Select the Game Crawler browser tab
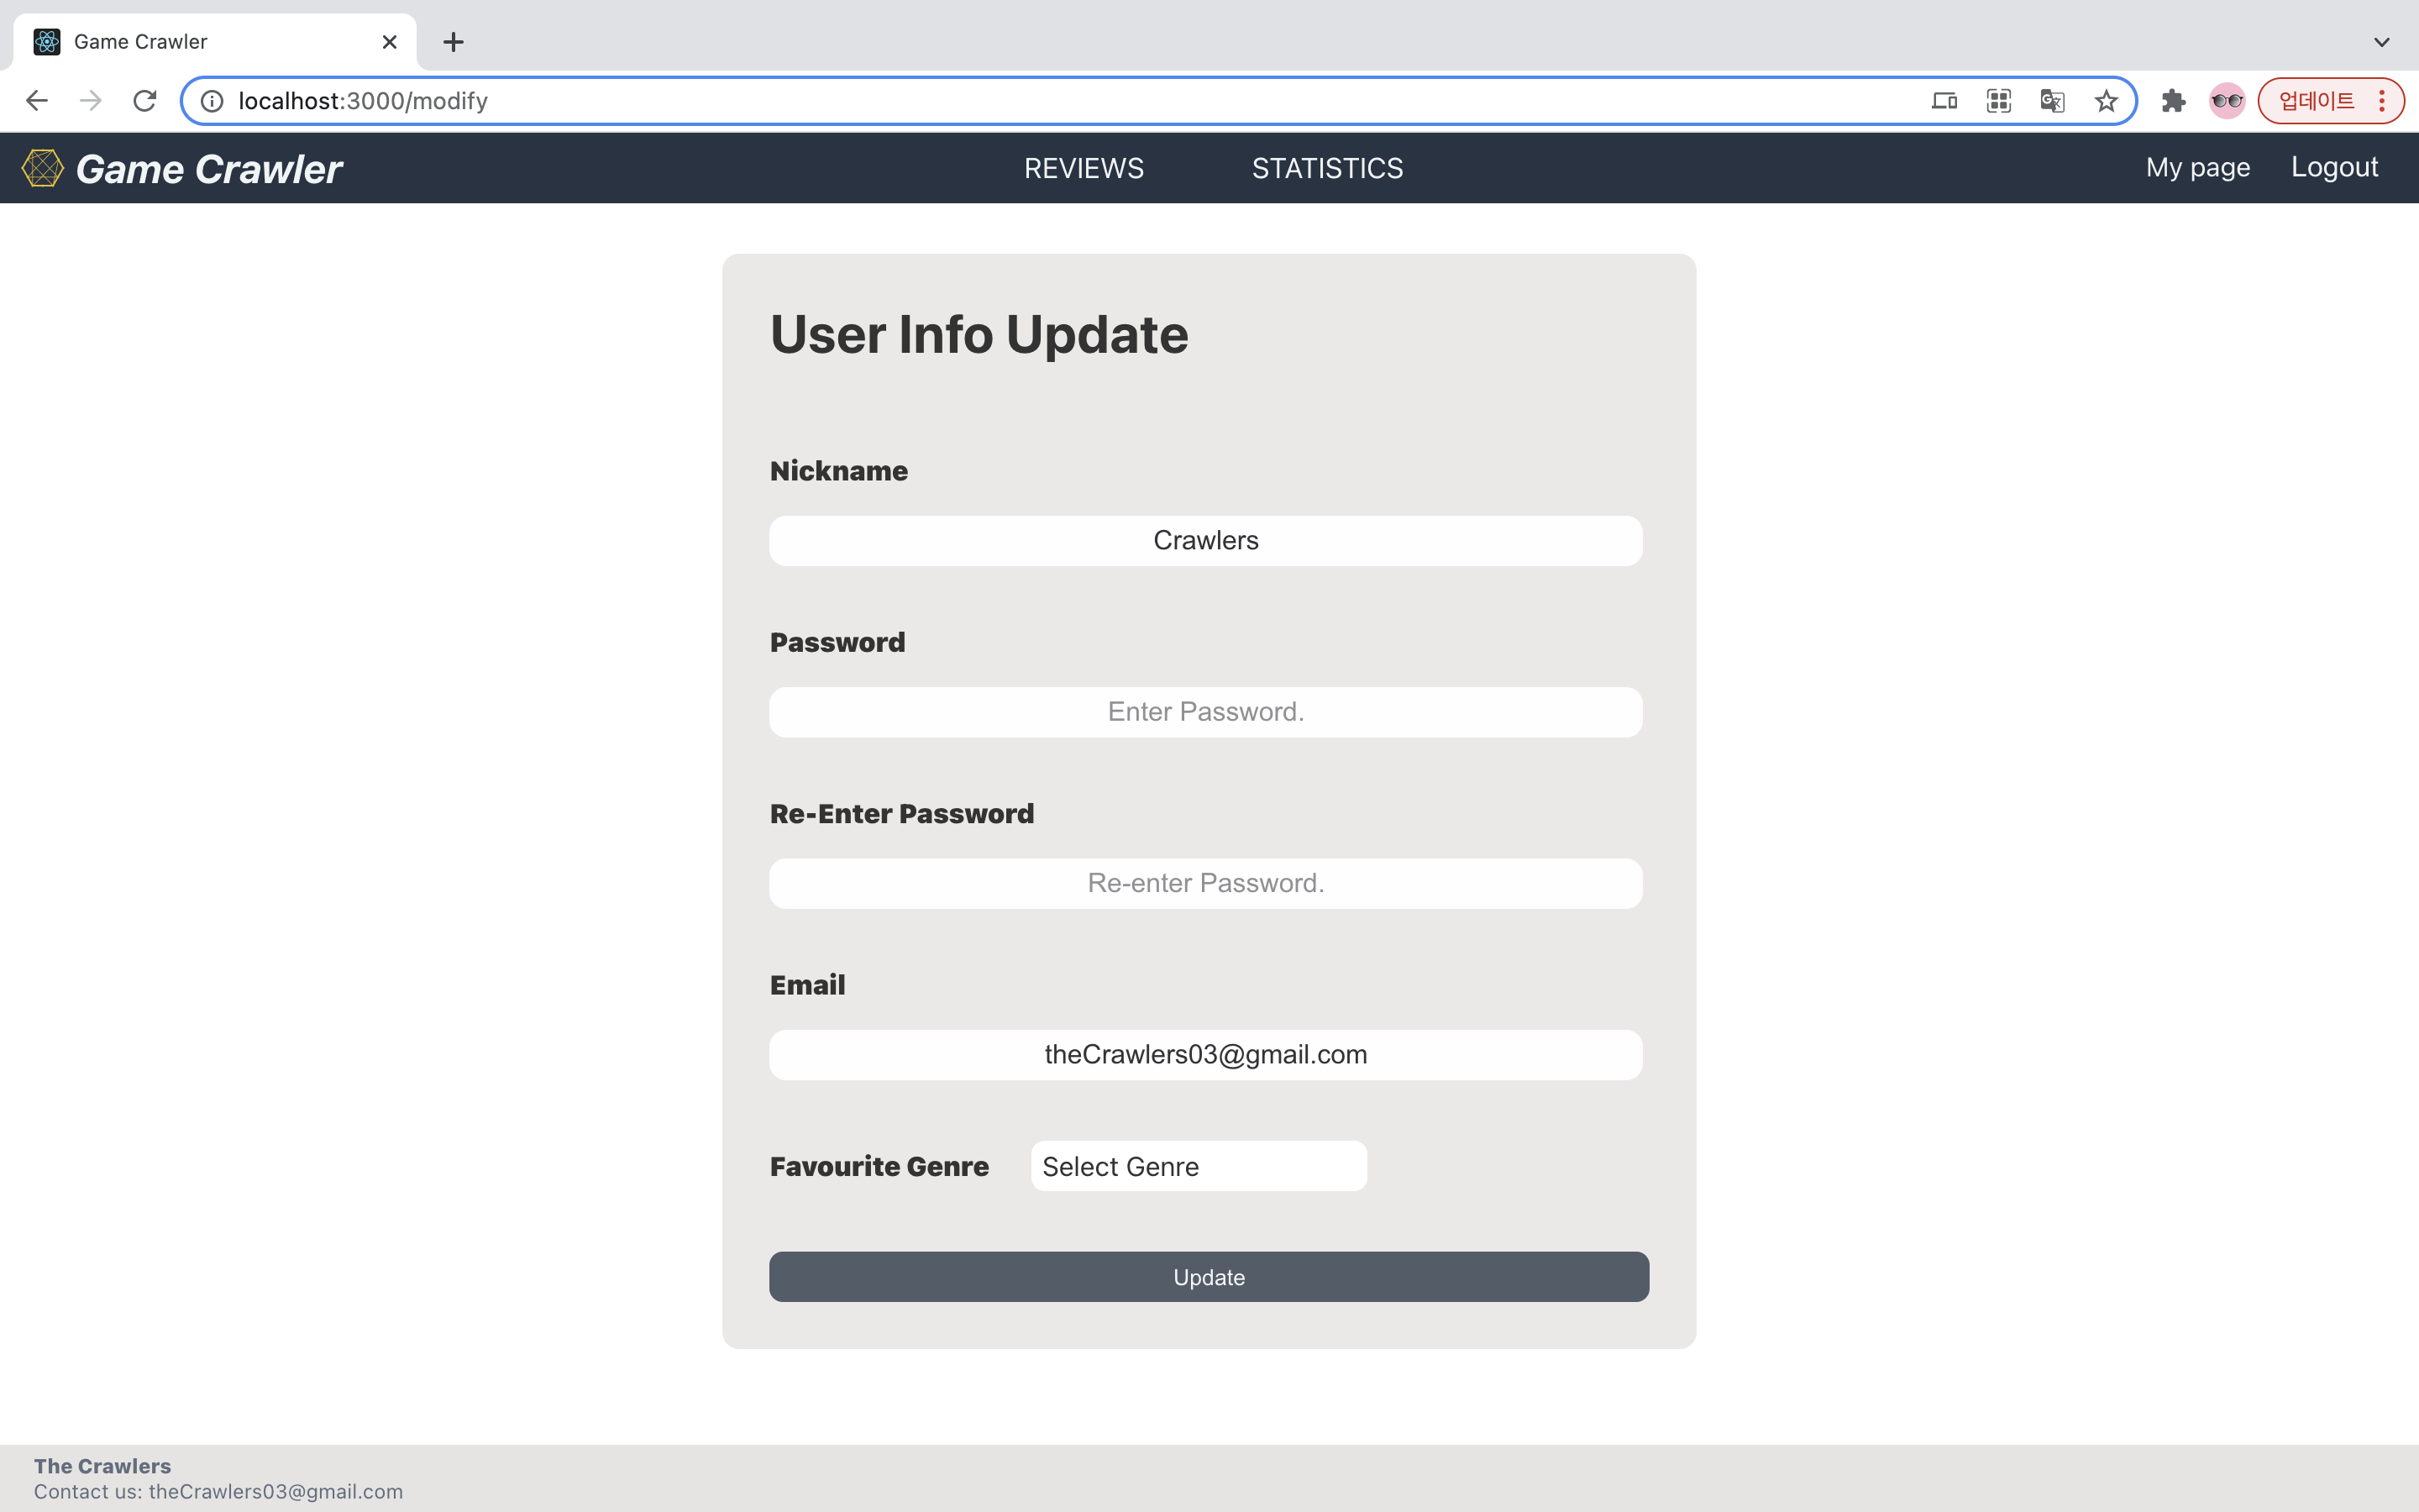Image resolution: width=2419 pixels, height=1512 pixels. tap(215, 42)
